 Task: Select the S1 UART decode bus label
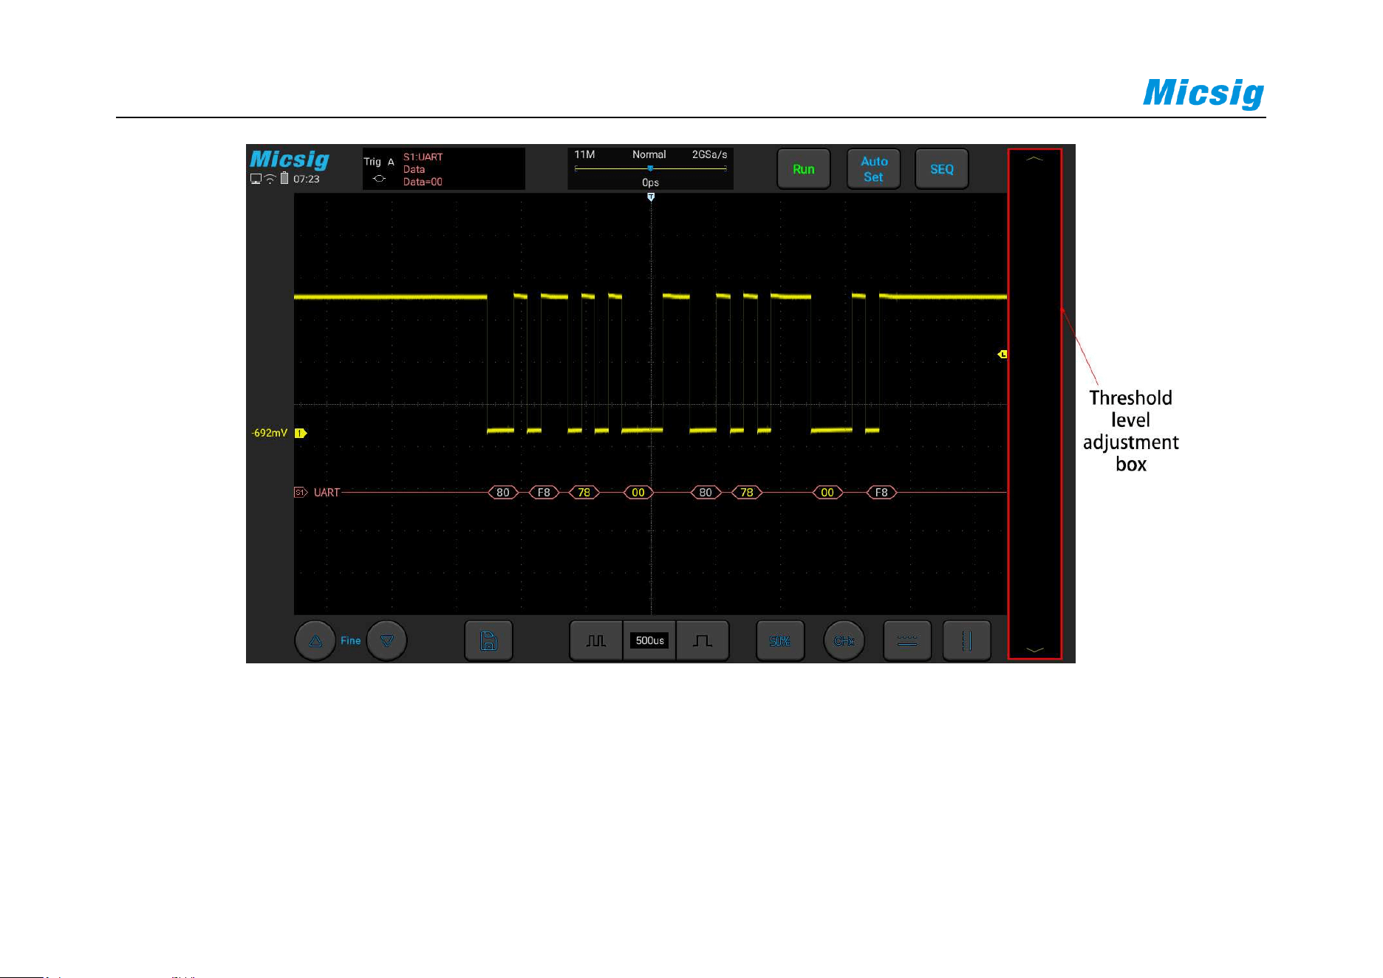[318, 493]
